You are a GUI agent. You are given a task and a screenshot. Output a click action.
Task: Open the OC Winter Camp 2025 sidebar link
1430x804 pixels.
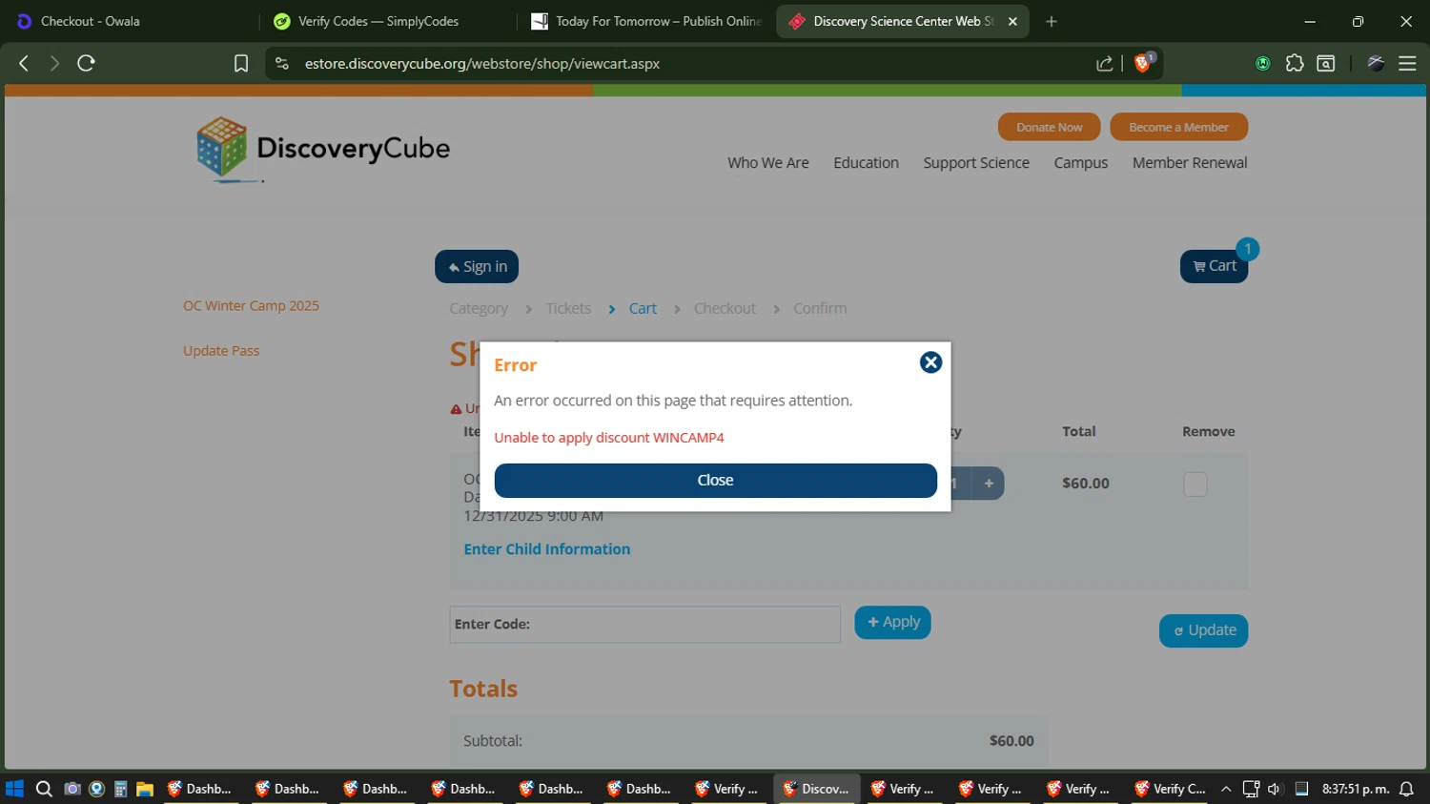(x=251, y=306)
